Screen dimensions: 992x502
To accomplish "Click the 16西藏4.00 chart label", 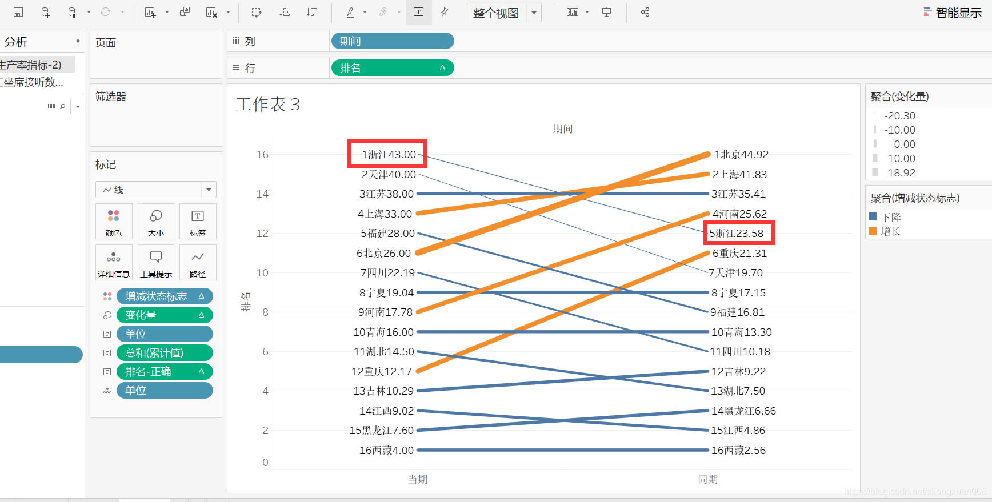I will [x=386, y=451].
